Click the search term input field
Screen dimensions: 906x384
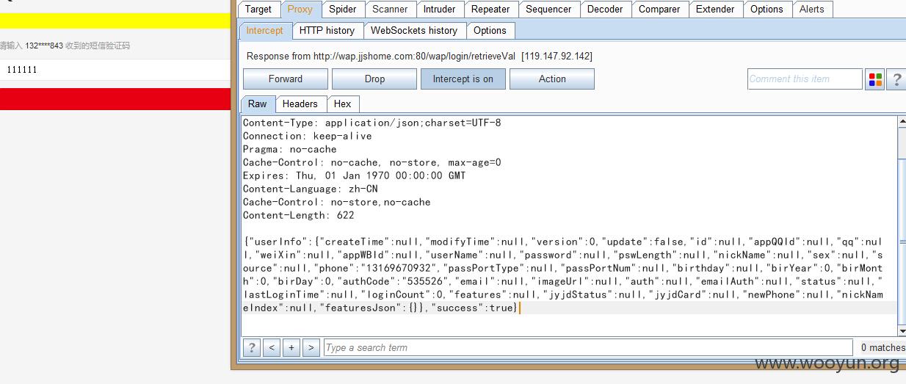588,347
